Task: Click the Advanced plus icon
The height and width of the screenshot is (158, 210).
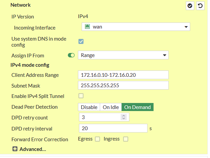Action: 15,149
